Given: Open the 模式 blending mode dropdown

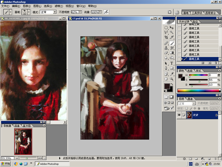Looking at the screenshot, I should [55, 12].
